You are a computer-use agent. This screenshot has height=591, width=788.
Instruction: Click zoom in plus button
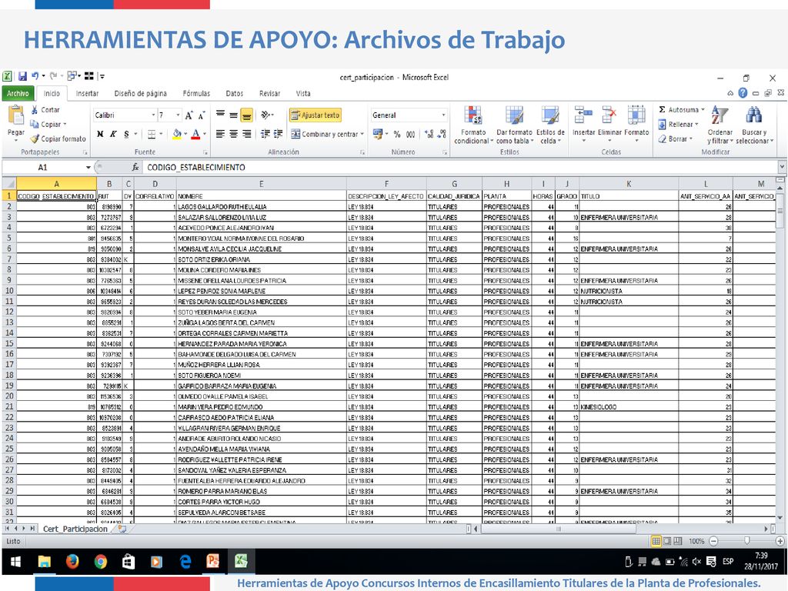[x=780, y=541]
